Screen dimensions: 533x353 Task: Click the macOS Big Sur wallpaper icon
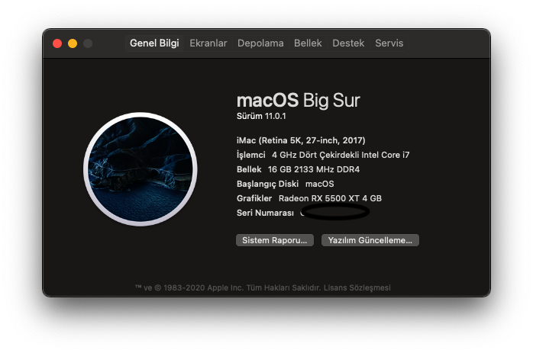tap(140, 169)
